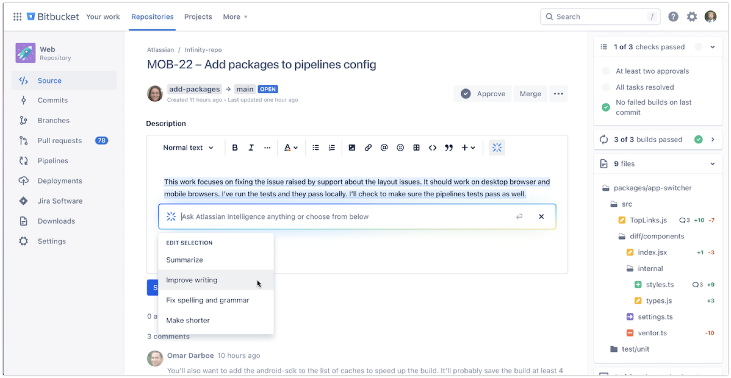Image resolution: width=731 pixels, height=378 pixels.
Task: Open settings.ts in file tree
Action: (x=655, y=317)
